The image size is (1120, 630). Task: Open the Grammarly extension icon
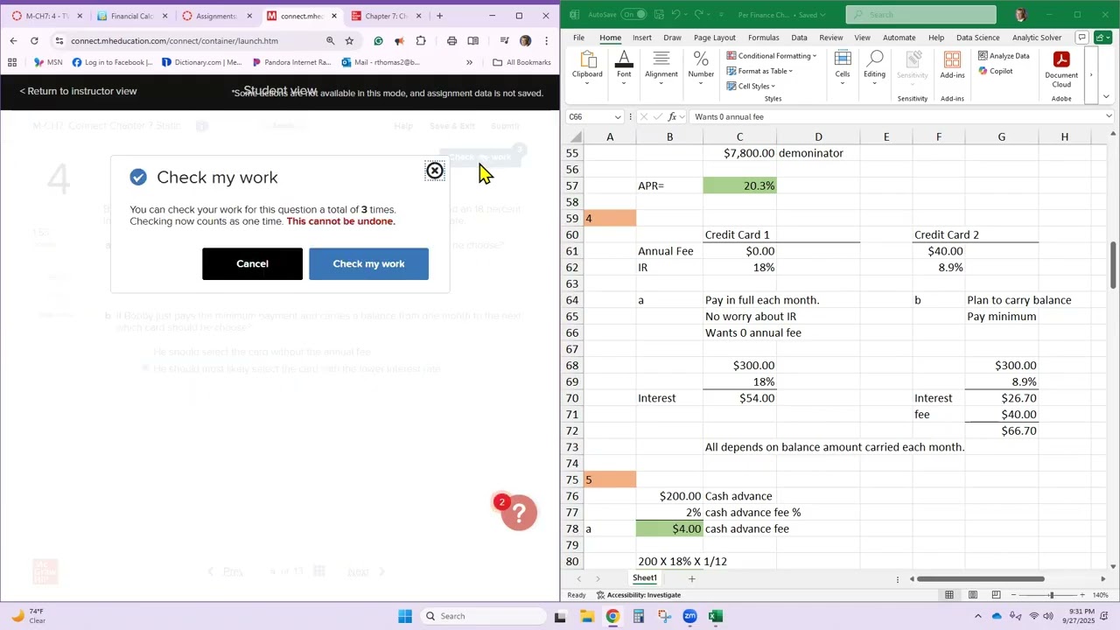378,40
